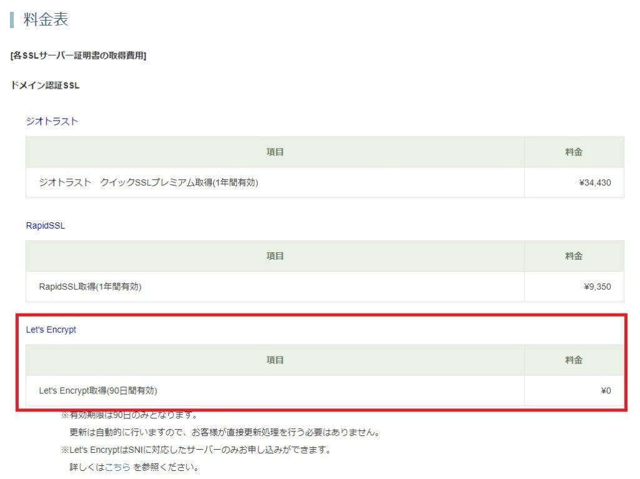The image size is (640, 479).
Task: Click [各SSLサーバー証明書の取得費用] heading
Action: tap(78, 56)
